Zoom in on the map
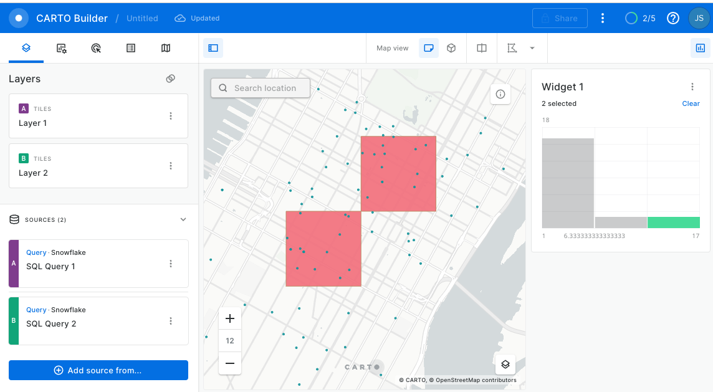This screenshot has height=392, width=713. point(230,318)
